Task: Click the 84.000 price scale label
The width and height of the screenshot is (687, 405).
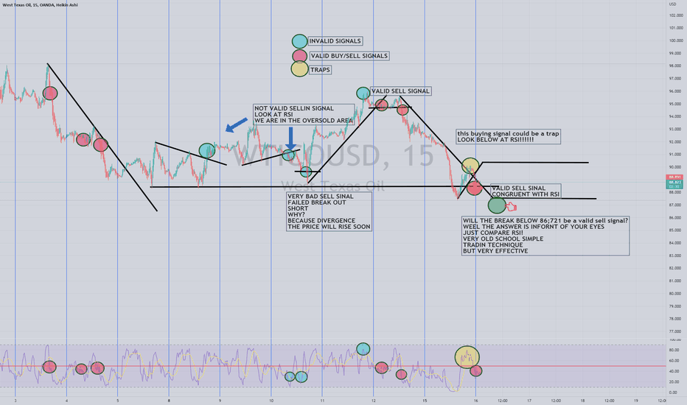Action: click(675, 243)
